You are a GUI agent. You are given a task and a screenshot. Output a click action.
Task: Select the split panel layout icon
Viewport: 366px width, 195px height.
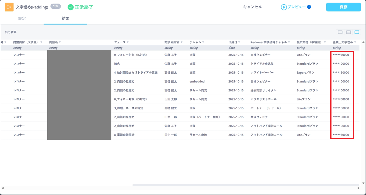349,32
